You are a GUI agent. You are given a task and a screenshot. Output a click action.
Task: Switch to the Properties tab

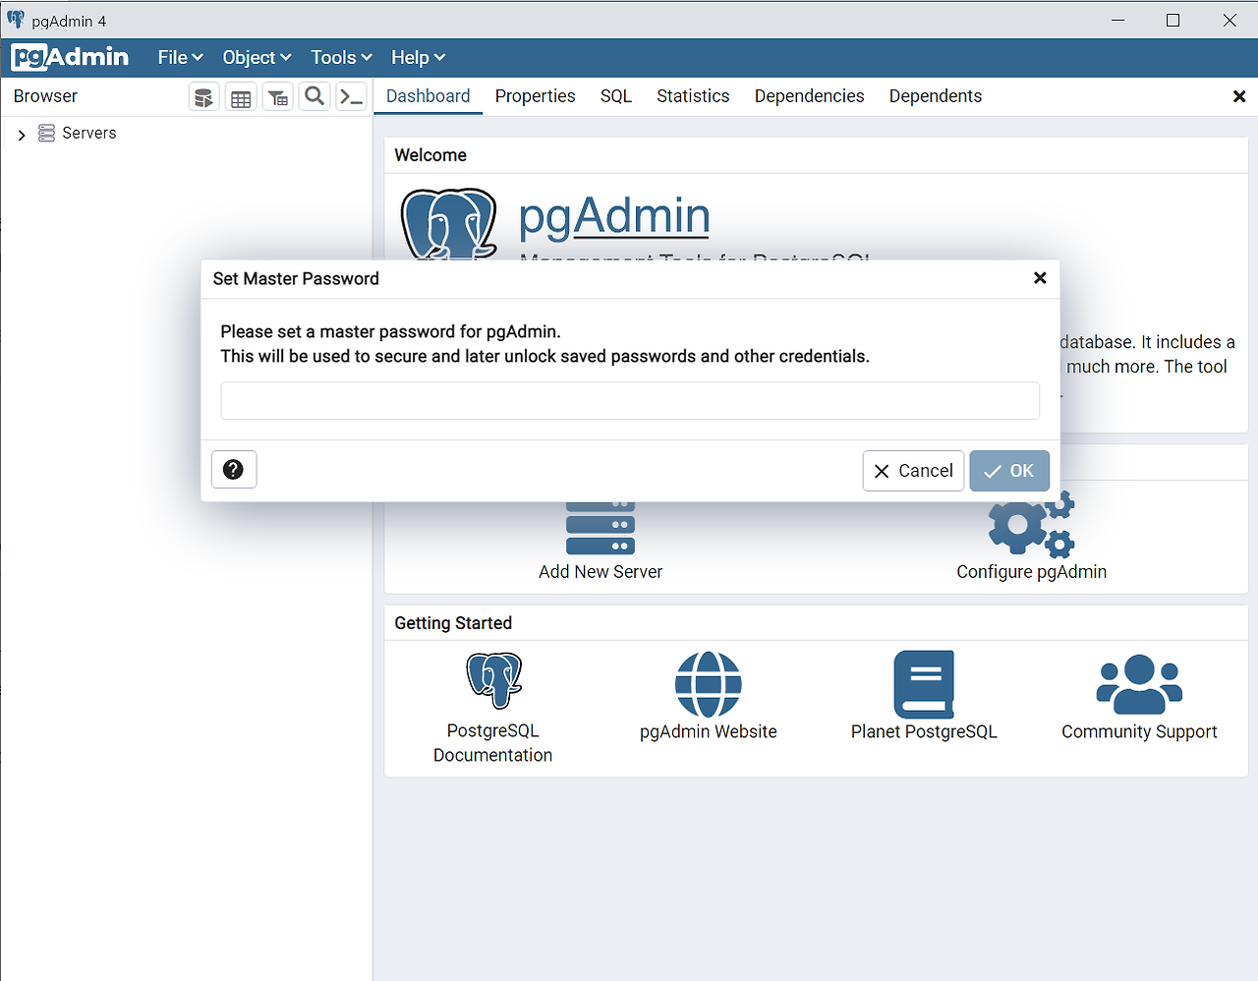pos(536,96)
